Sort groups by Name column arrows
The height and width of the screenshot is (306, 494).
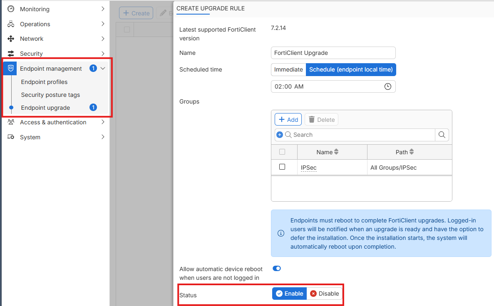click(x=336, y=152)
